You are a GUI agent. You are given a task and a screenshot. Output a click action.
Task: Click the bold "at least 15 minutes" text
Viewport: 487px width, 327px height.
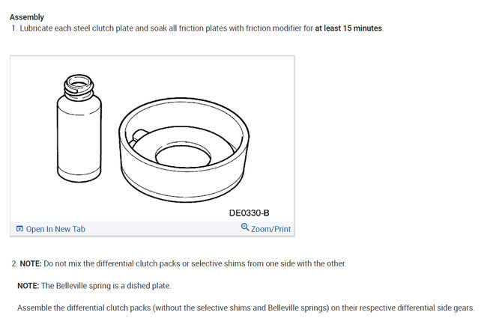pyautogui.click(x=348, y=28)
